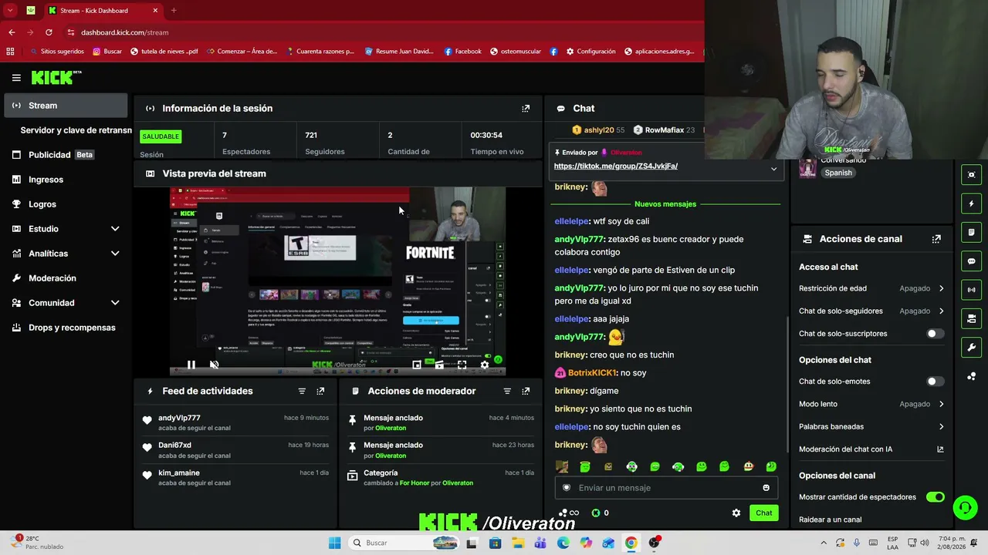Pop out the Información de la sesión panel
988x555 pixels.
[x=526, y=109]
